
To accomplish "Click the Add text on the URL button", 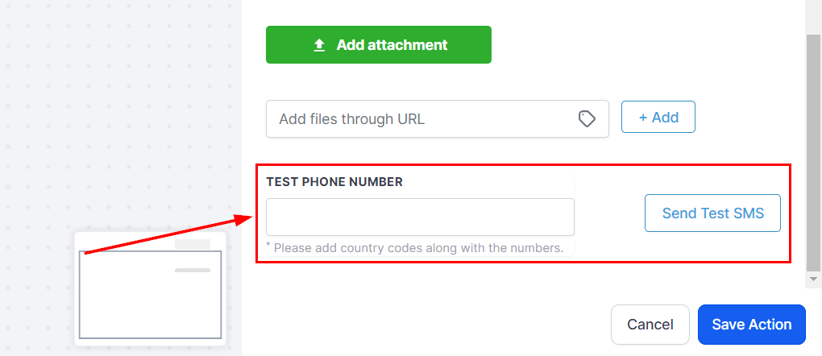I will tap(665, 118).
